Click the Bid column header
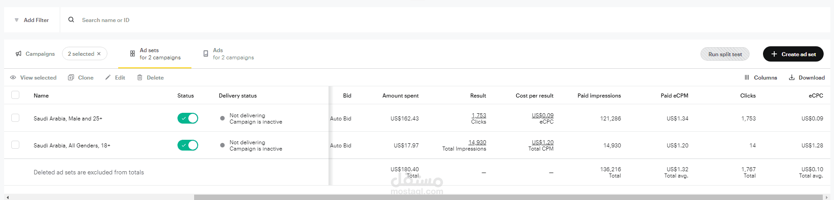 click(347, 96)
